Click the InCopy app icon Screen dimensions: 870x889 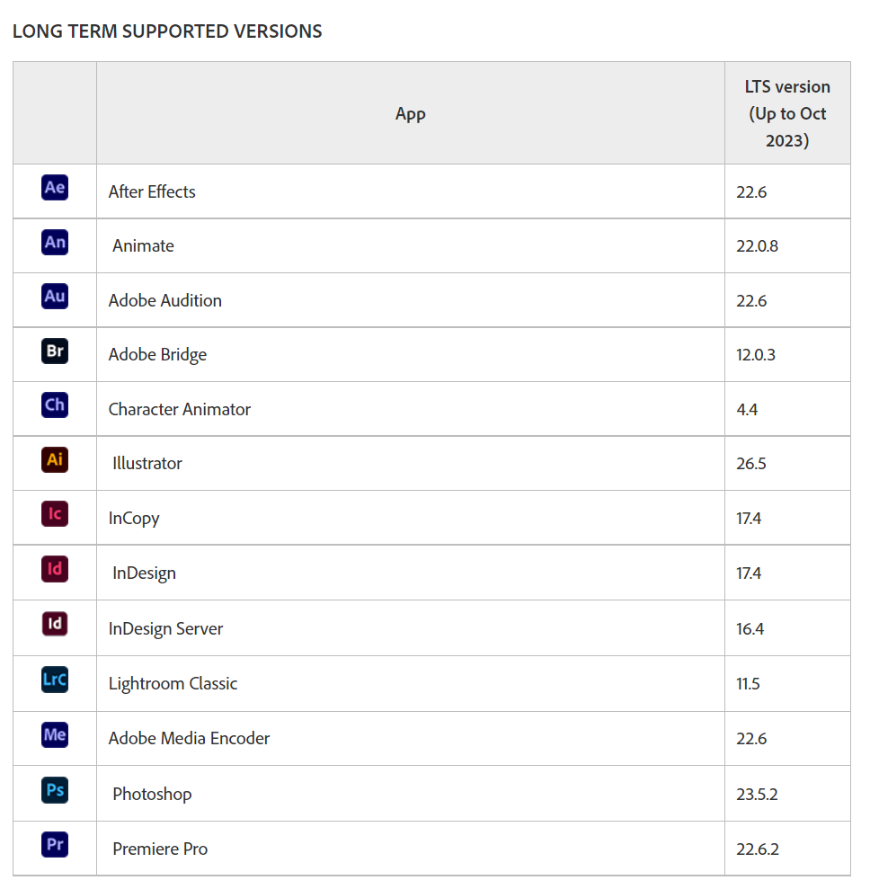[x=55, y=514]
